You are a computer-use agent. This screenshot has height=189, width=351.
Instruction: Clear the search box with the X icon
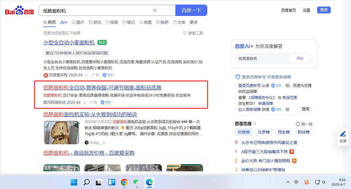(155, 10)
